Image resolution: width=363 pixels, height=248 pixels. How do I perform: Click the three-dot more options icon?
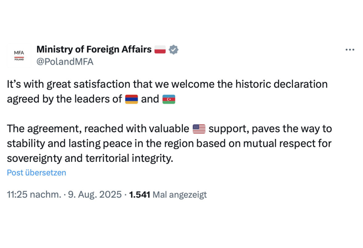pos(349,49)
